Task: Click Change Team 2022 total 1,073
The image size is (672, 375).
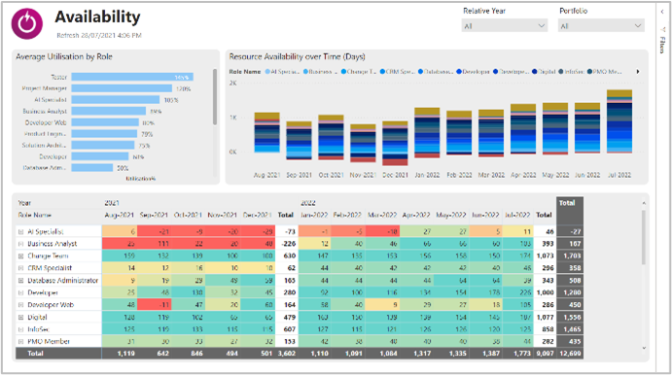Action: pyautogui.click(x=545, y=256)
